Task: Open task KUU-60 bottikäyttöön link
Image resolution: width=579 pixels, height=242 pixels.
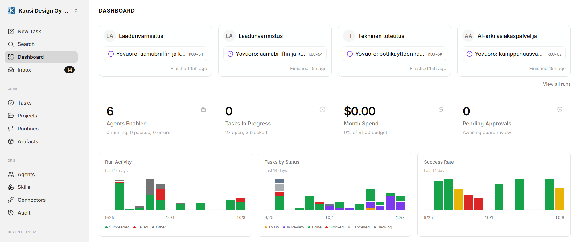Action: pyautogui.click(x=394, y=54)
